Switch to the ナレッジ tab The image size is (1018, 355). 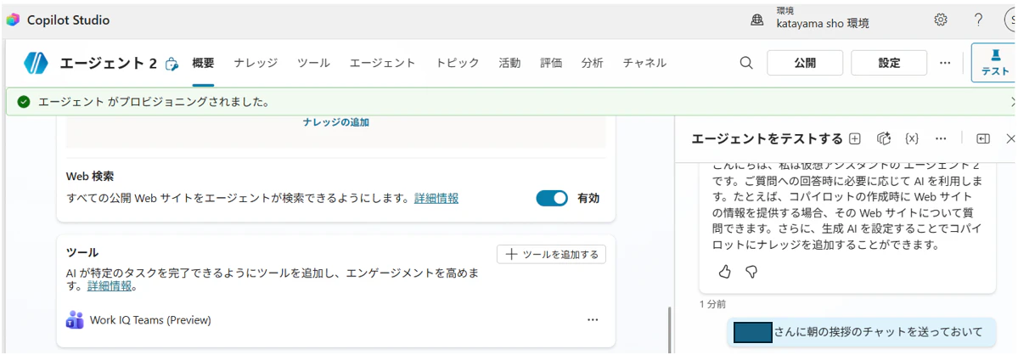click(256, 63)
